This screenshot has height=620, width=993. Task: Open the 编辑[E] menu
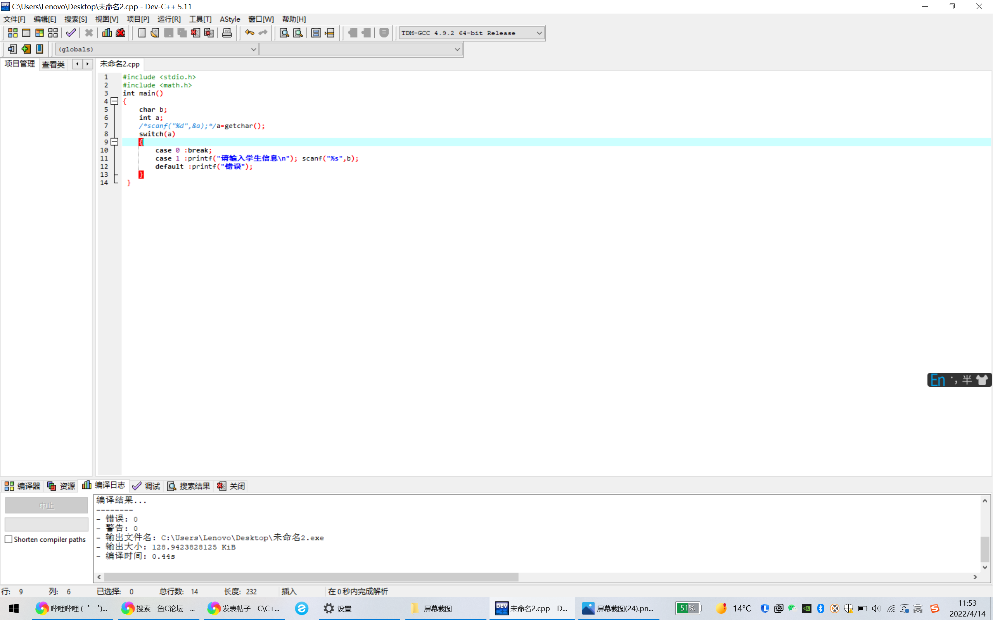click(45, 19)
